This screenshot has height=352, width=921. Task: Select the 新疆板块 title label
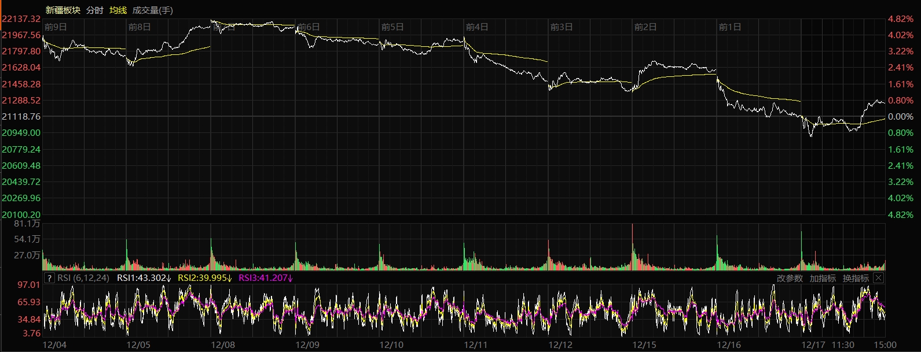(63, 10)
